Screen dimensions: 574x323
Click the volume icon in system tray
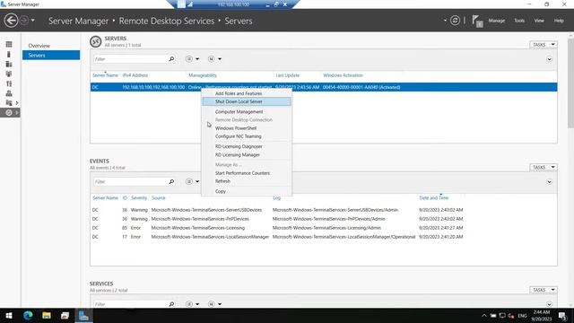(511, 316)
